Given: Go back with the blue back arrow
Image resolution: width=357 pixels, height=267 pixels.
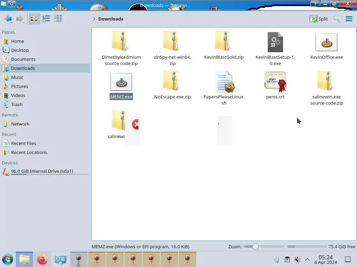Looking at the screenshot, I should [x=8, y=19].
